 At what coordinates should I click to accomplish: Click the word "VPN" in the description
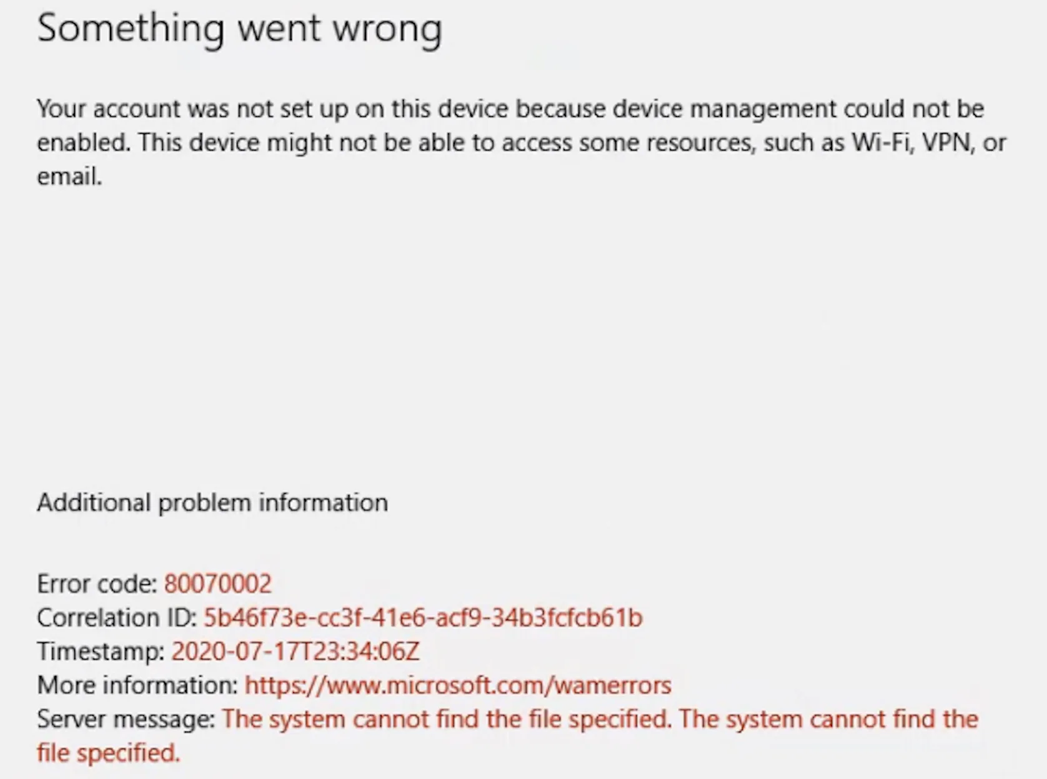click(946, 143)
